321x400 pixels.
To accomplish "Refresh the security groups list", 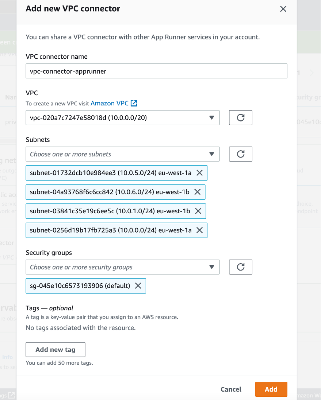I will [x=240, y=267].
